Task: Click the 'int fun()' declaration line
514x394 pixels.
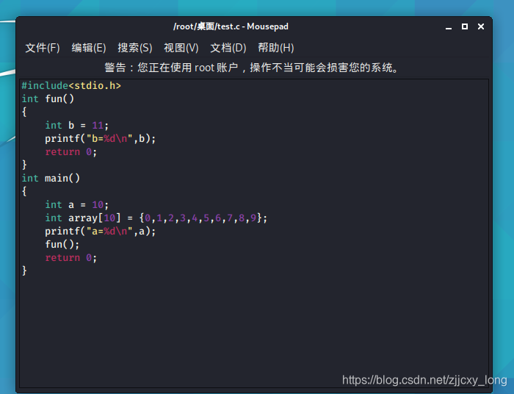Action: (x=48, y=99)
